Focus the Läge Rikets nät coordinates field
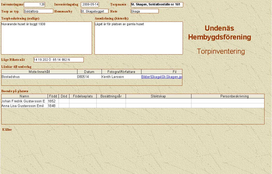The height and width of the screenshot is (174, 272). pyautogui.click(x=59, y=60)
